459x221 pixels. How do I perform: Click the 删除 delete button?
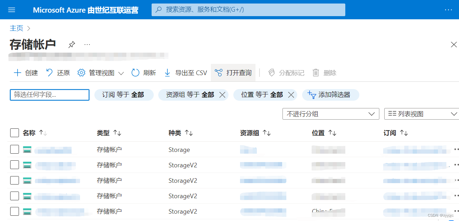coord(324,73)
